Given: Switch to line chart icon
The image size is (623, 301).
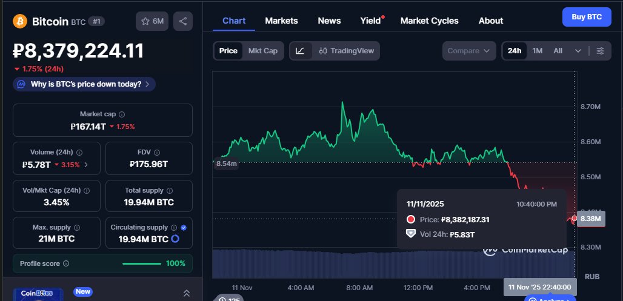Looking at the screenshot, I should click(x=301, y=51).
